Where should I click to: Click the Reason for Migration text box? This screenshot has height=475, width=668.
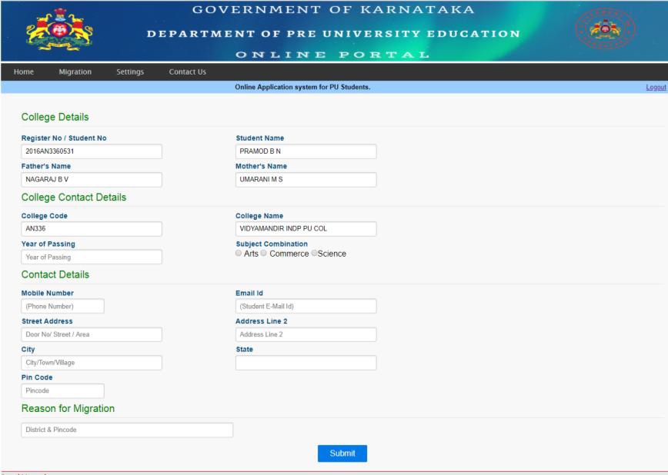click(x=127, y=430)
